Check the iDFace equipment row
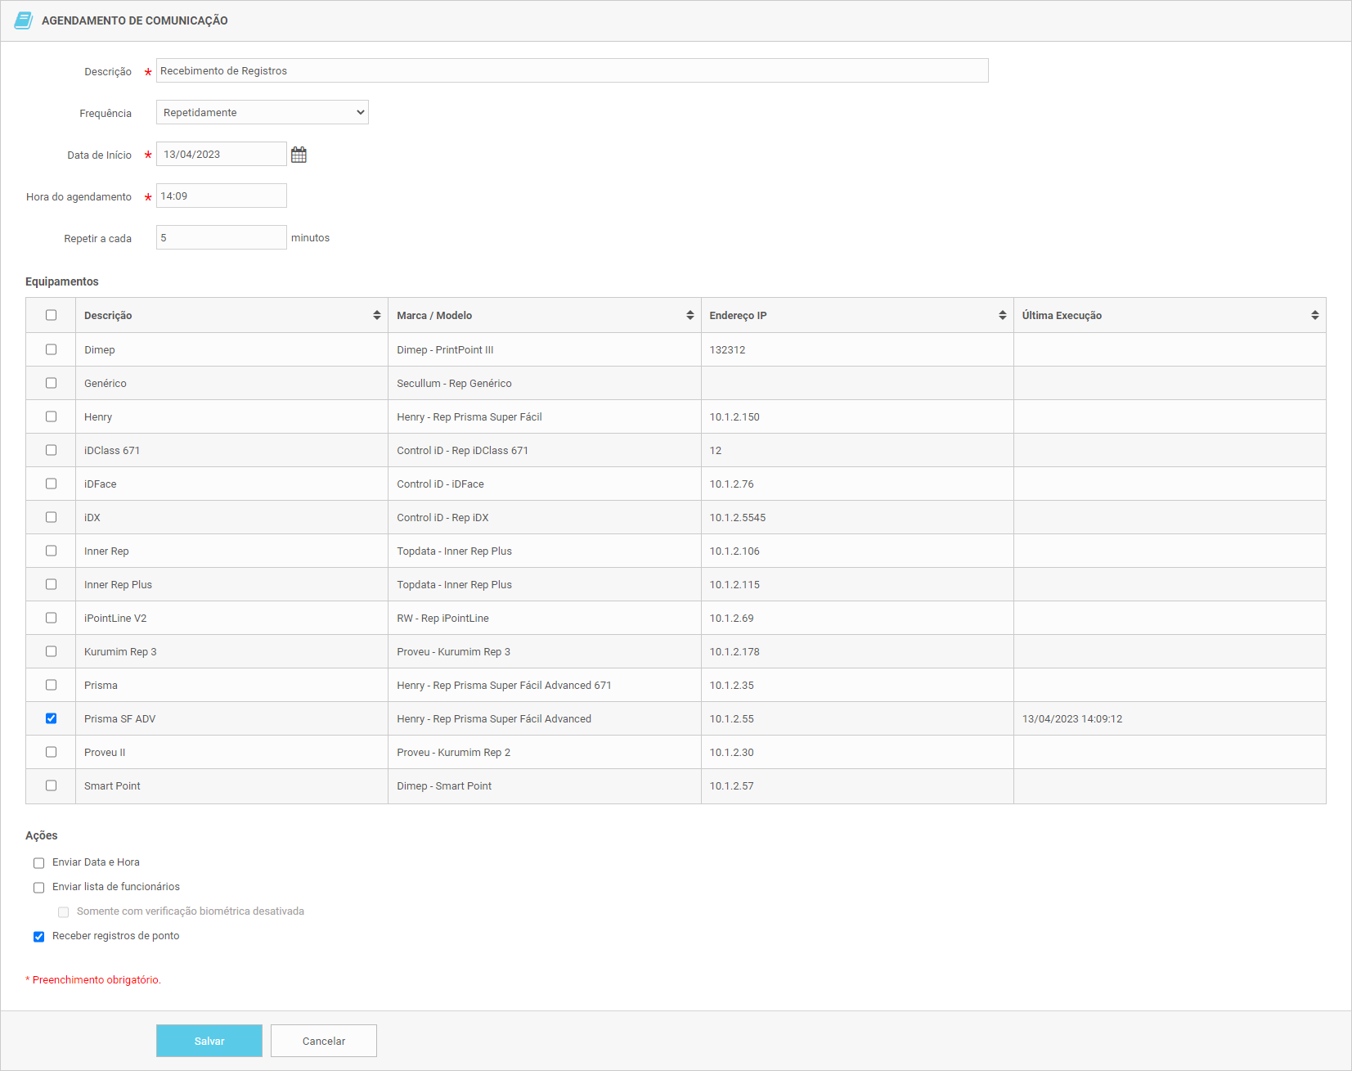1352x1071 pixels. tap(51, 484)
